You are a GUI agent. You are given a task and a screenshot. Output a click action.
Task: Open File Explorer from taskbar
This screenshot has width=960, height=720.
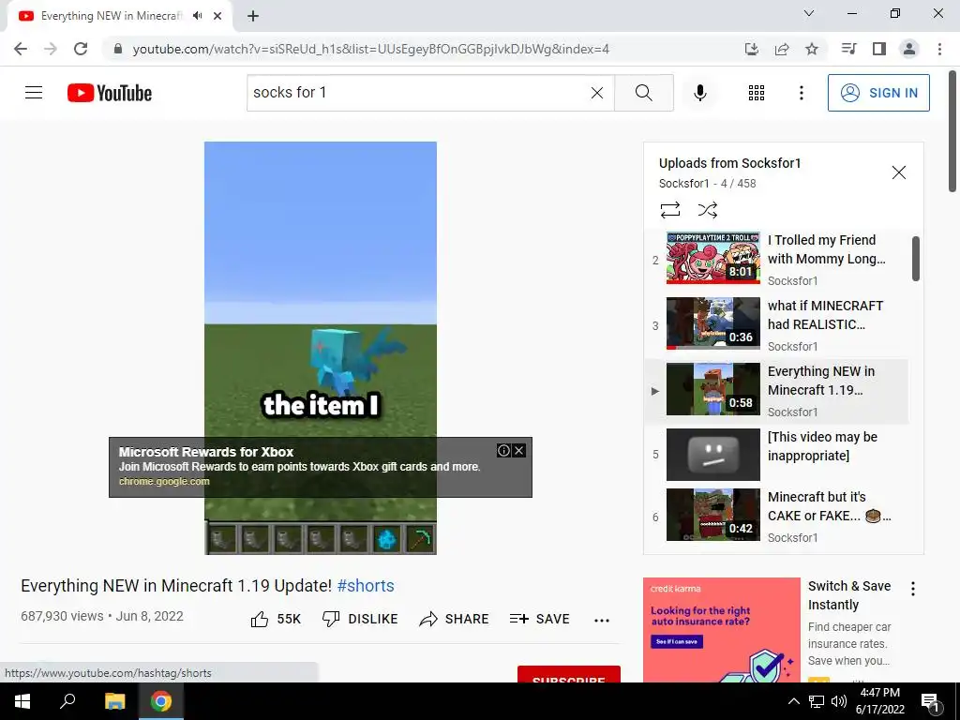coord(114,701)
